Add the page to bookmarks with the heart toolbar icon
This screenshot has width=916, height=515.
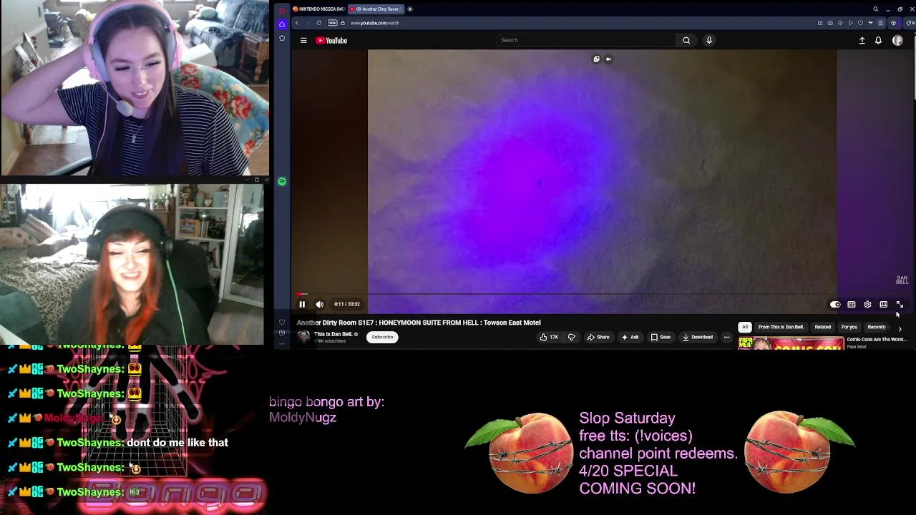coord(860,23)
